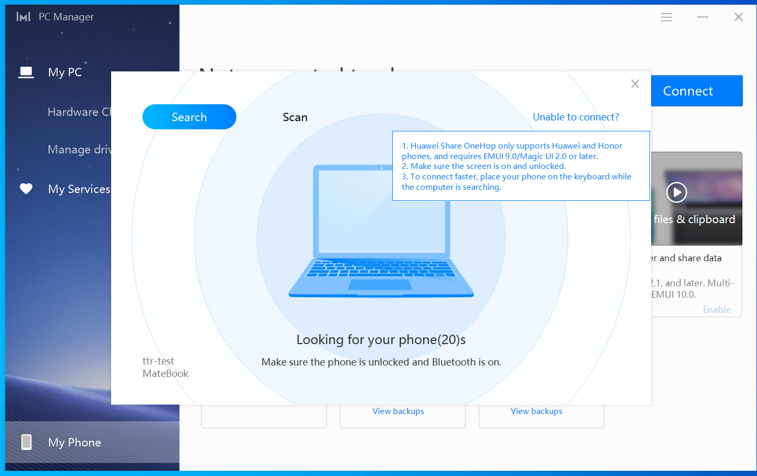Switch to the Scan tab
The height and width of the screenshot is (476, 757).
[295, 117]
